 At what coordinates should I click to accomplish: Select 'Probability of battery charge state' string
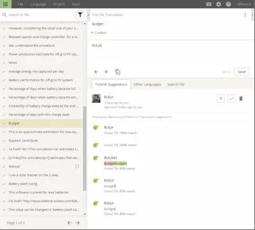[41, 106]
